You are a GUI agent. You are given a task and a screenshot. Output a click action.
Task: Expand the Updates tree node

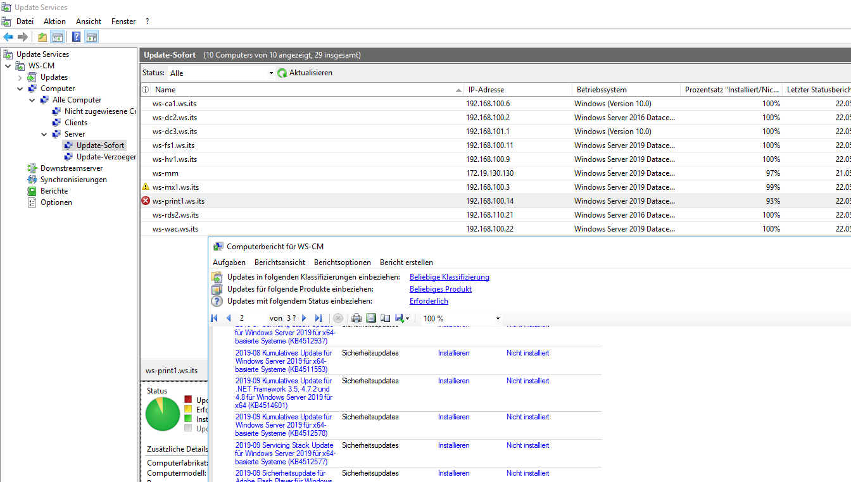20,77
